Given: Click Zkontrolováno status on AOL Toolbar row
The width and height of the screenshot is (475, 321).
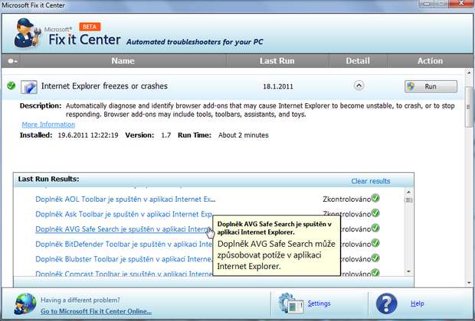Looking at the screenshot, I should click(346, 199).
